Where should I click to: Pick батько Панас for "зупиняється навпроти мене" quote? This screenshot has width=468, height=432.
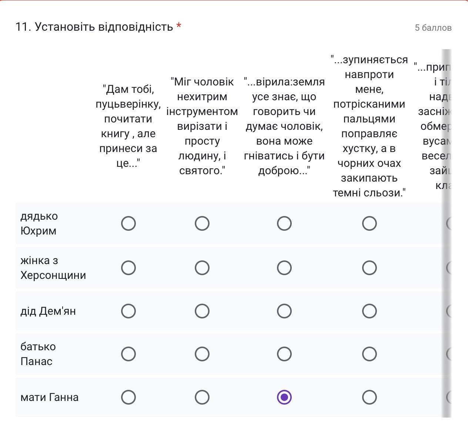(x=369, y=354)
